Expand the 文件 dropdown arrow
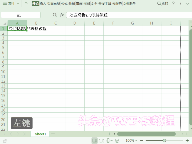This screenshot has height=144, width=192. [18, 3]
